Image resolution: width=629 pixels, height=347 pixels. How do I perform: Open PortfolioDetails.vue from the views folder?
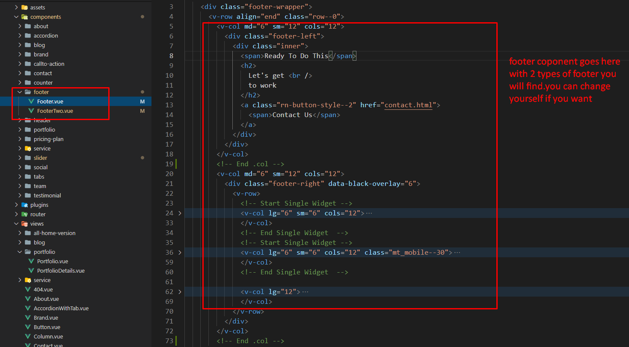tap(61, 271)
